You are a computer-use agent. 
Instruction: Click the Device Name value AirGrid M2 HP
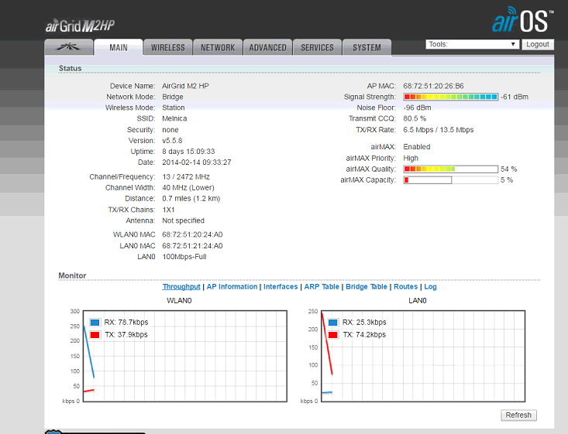point(185,86)
